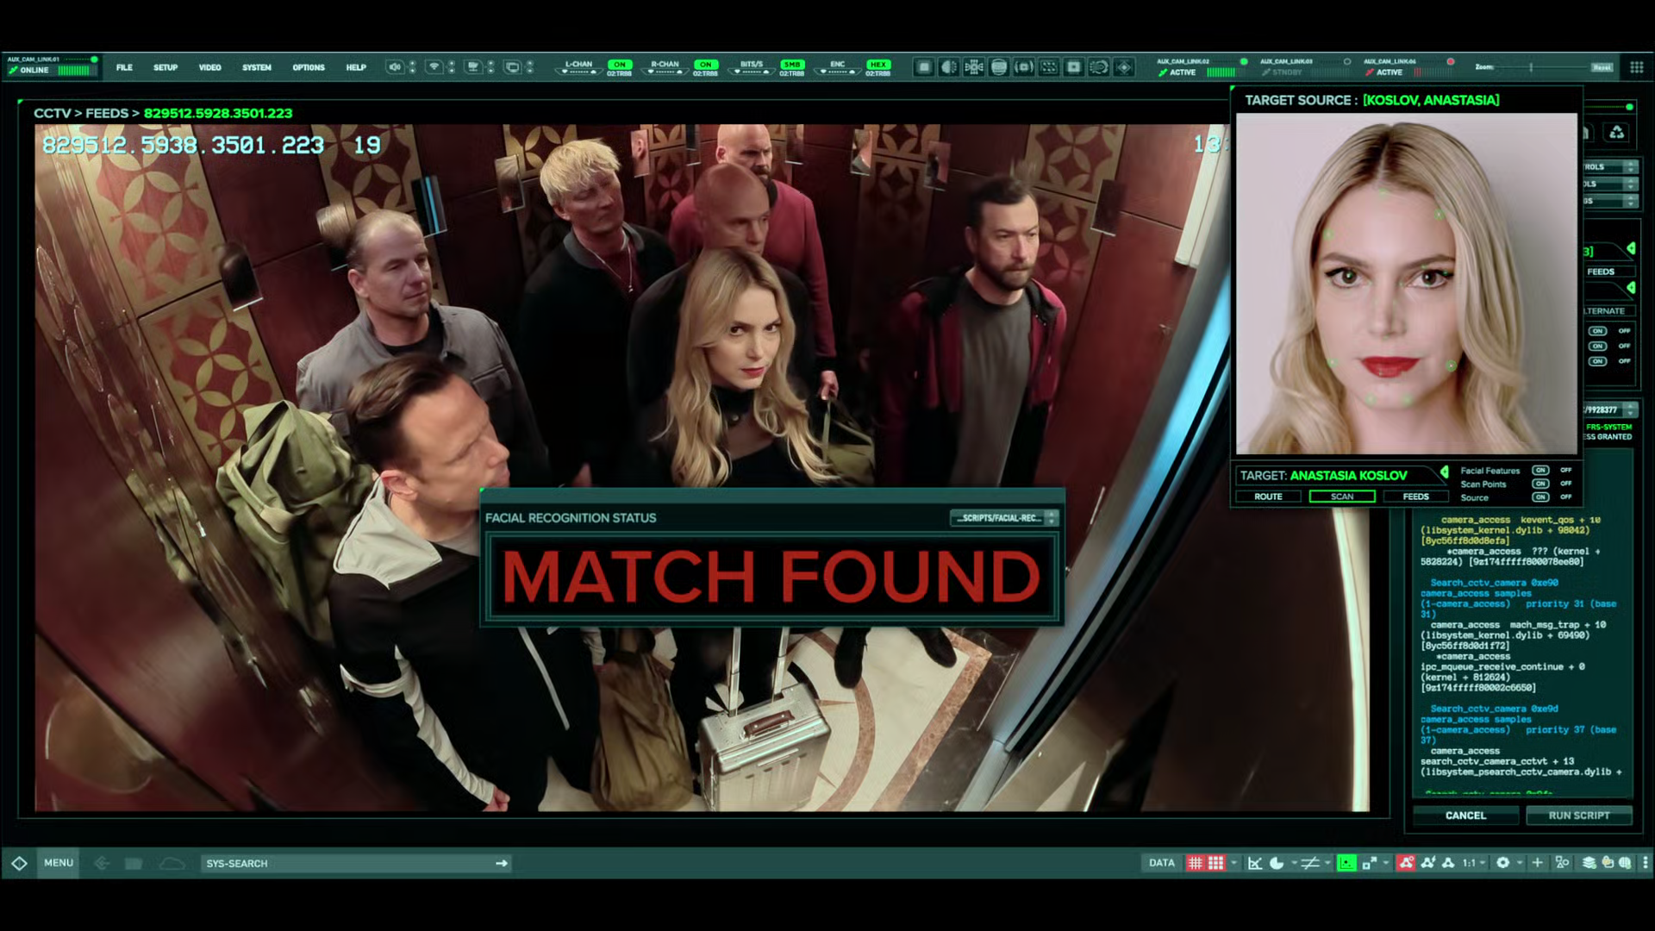Toggle Scan Points ON switch
Viewport: 1655px width, 931px height.
1540,484
